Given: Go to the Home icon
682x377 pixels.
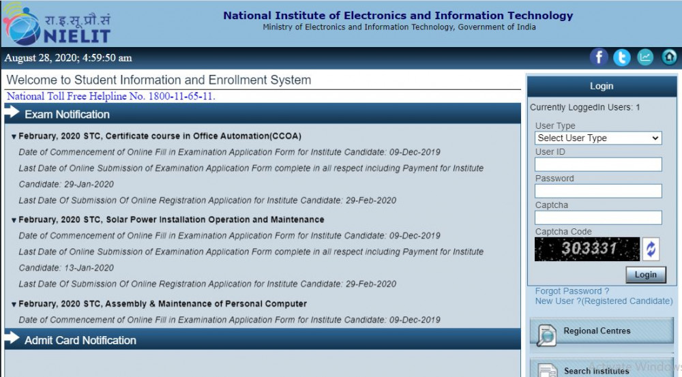Looking at the screenshot, I should pos(669,57).
